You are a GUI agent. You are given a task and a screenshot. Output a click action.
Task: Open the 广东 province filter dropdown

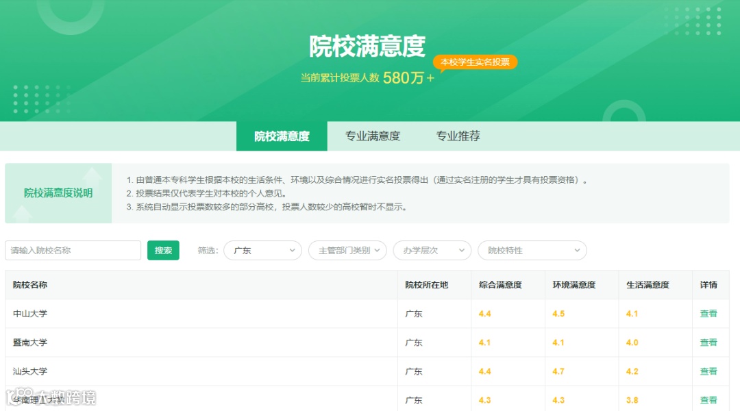(x=262, y=251)
